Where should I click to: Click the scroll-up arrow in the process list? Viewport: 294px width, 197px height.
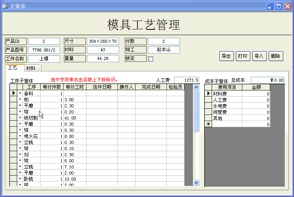[196, 87]
